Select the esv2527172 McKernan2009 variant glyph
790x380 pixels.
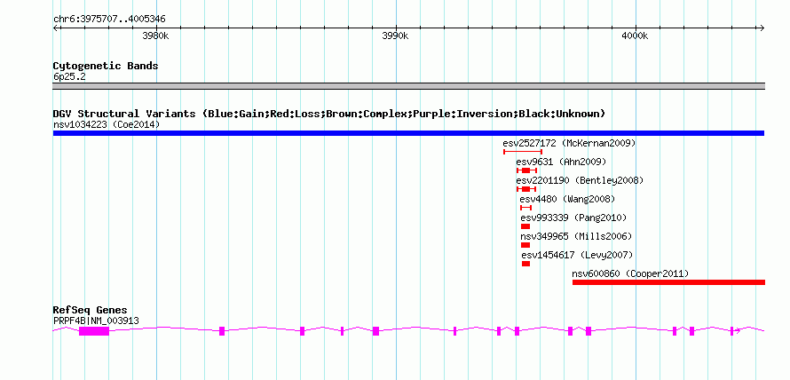click(523, 152)
